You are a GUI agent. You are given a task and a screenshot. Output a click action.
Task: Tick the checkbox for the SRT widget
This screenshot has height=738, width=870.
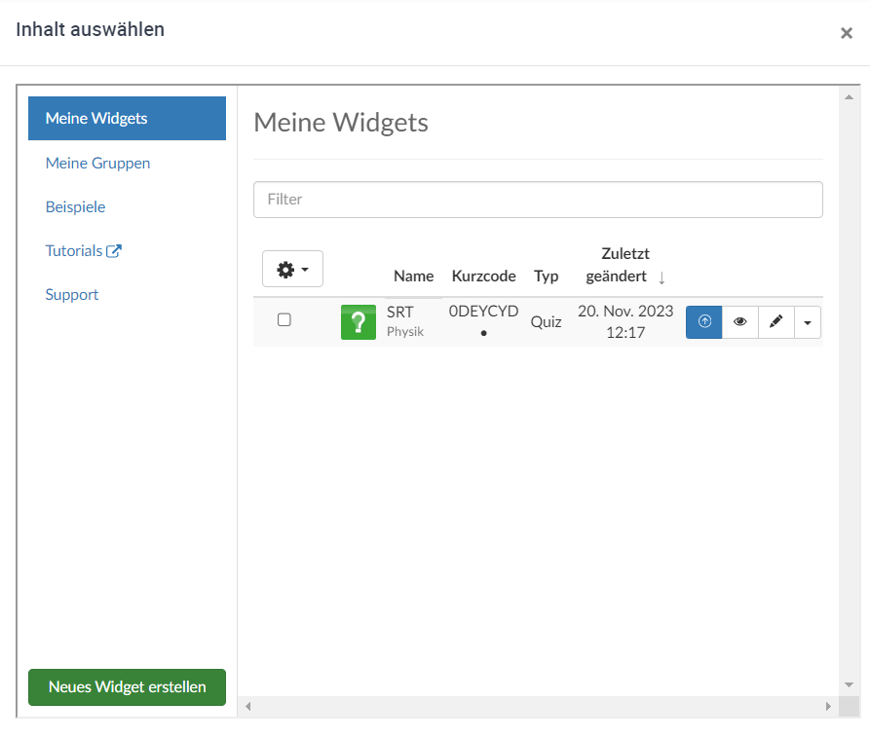pyautogui.click(x=284, y=319)
